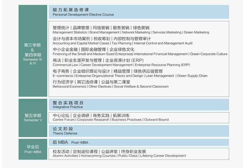The height and width of the screenshot is (168, 243).
Task: Click 'Behavioral Economics' course text
Action: [70, 87]
